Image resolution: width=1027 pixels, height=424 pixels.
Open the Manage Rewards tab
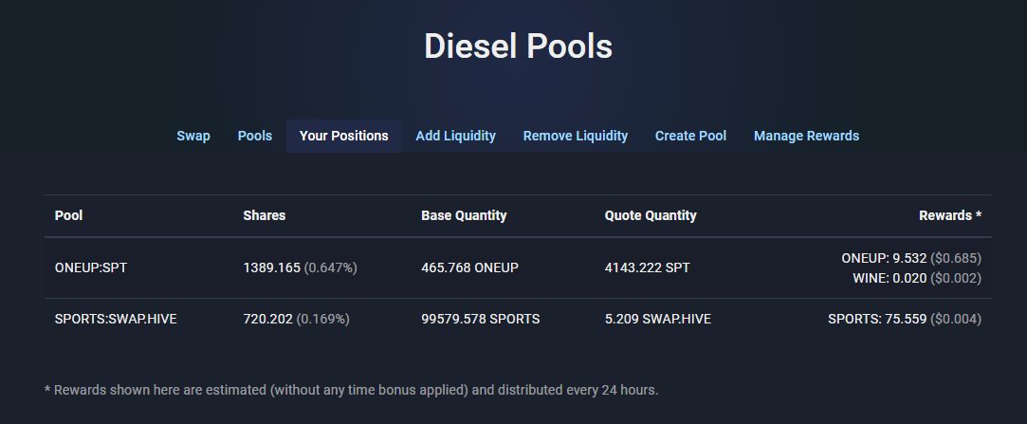tap(806, 136)
